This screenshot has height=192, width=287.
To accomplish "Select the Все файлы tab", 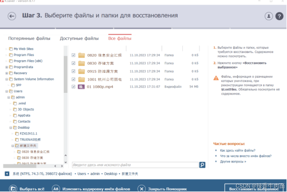I will [x=120, y=38].
